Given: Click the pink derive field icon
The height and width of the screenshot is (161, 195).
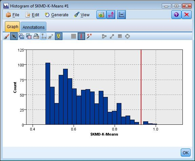Looking at the screenshot, I should click(111, 15).
